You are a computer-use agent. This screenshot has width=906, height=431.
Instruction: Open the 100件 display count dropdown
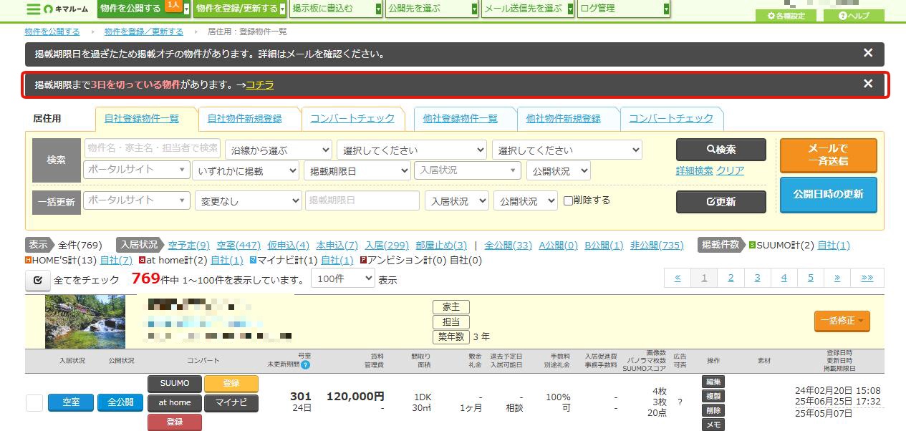pos(342,279)
